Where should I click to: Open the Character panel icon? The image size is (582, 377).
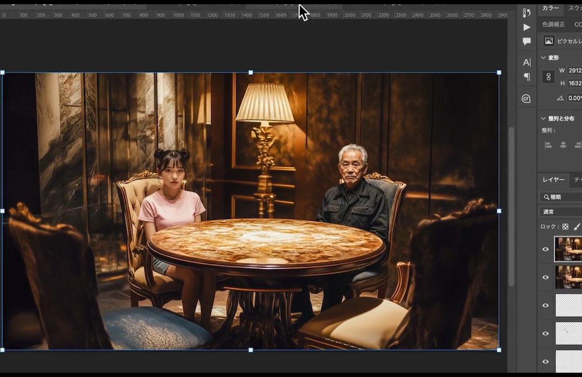coord(526,62)
